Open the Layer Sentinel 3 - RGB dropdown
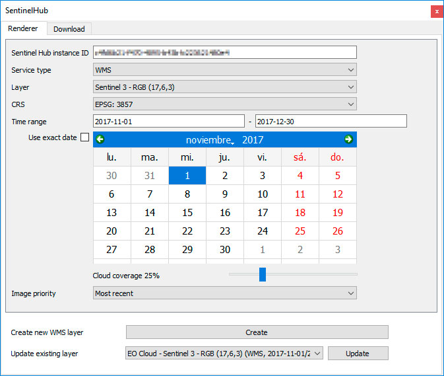This screenshot has width=444, height=376. pos(225,87)
